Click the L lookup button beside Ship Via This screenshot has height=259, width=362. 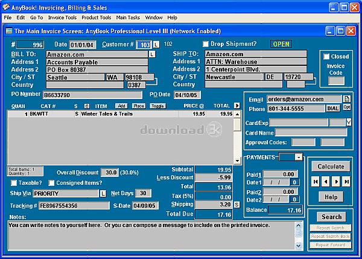(x=103, y=194)
